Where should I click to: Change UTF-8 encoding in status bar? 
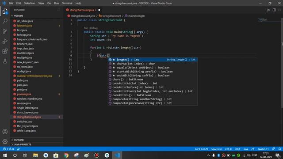228,149
